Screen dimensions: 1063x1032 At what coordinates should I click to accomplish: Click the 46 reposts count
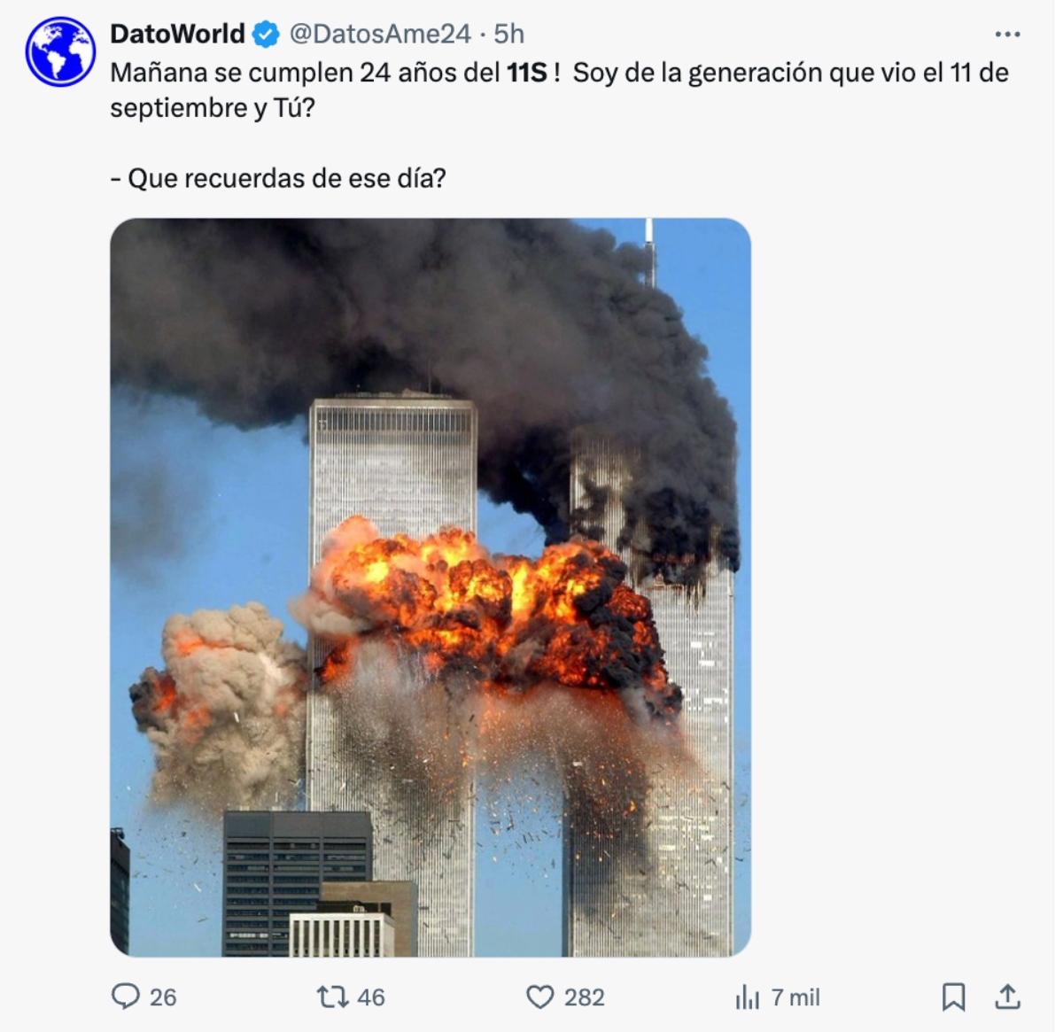(371, 997)
